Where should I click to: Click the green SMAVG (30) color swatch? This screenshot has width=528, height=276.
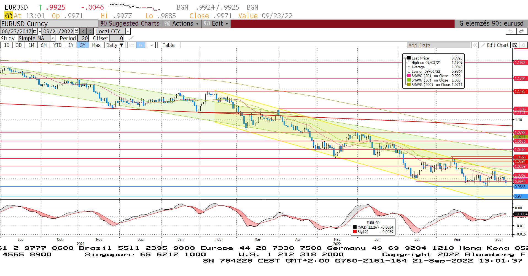[x=409, y=80]
